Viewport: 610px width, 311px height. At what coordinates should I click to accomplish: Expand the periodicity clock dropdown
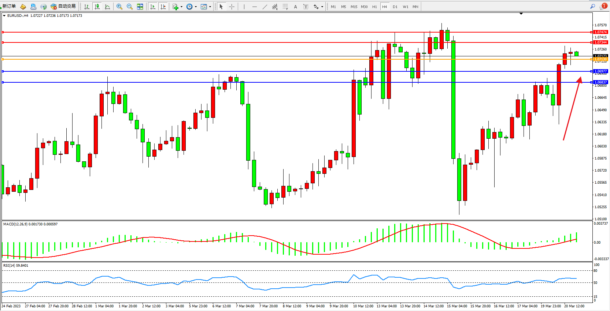coord(196,7)
